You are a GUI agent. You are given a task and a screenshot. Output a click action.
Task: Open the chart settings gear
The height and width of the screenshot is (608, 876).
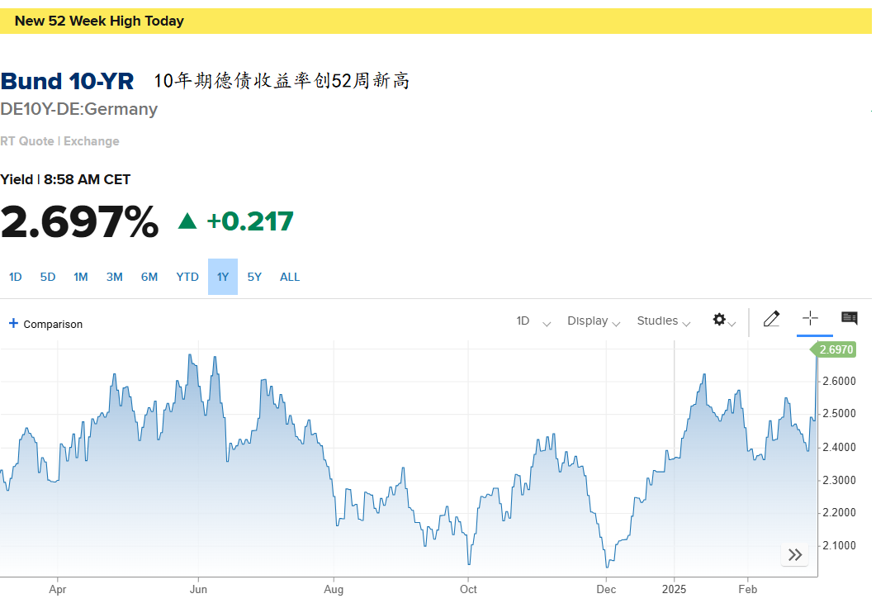coord(720,320)
